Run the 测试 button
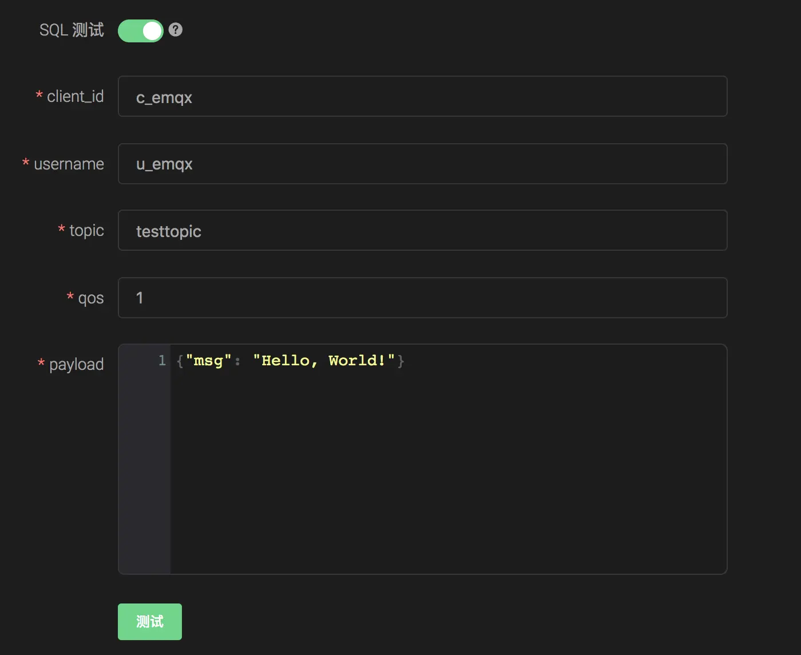 click(150, 622)
